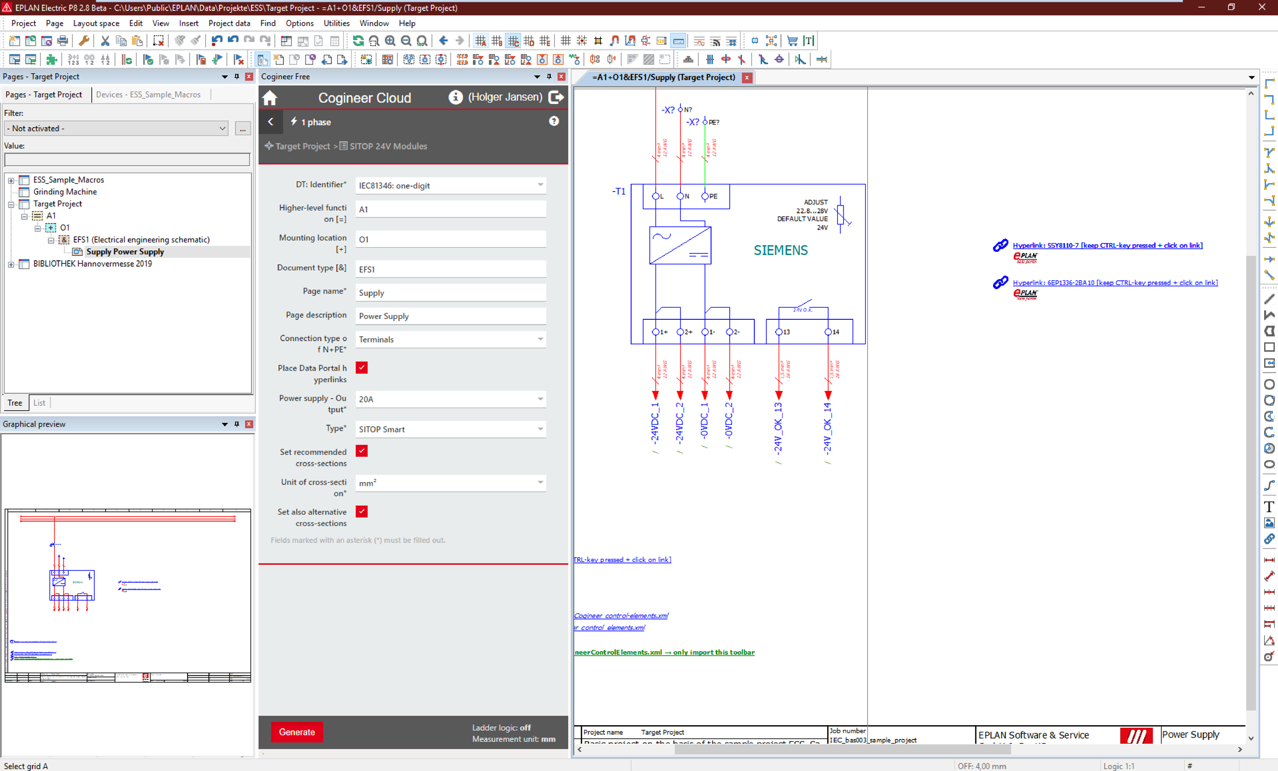Select grid B toolbar icon
The height and width of the screenshot is (771, 1278).
click(x=497, y=41)
